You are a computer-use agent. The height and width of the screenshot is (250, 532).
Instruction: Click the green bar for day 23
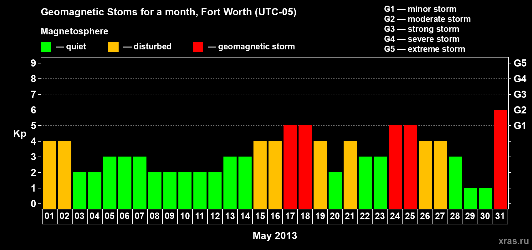(380, 183)
